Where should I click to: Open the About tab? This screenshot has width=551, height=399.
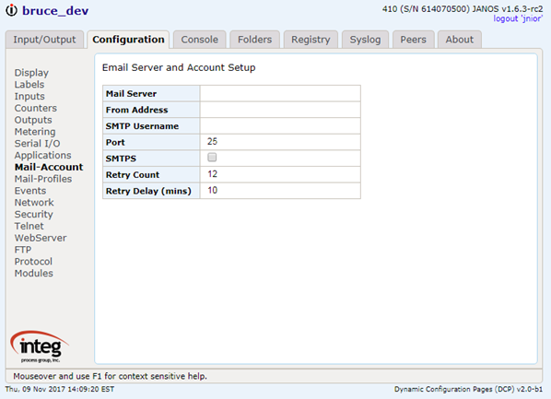click(x=459, y=40)
